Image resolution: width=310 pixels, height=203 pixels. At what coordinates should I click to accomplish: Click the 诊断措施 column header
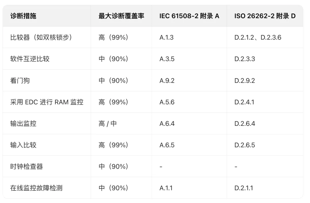tap(23, 16)
